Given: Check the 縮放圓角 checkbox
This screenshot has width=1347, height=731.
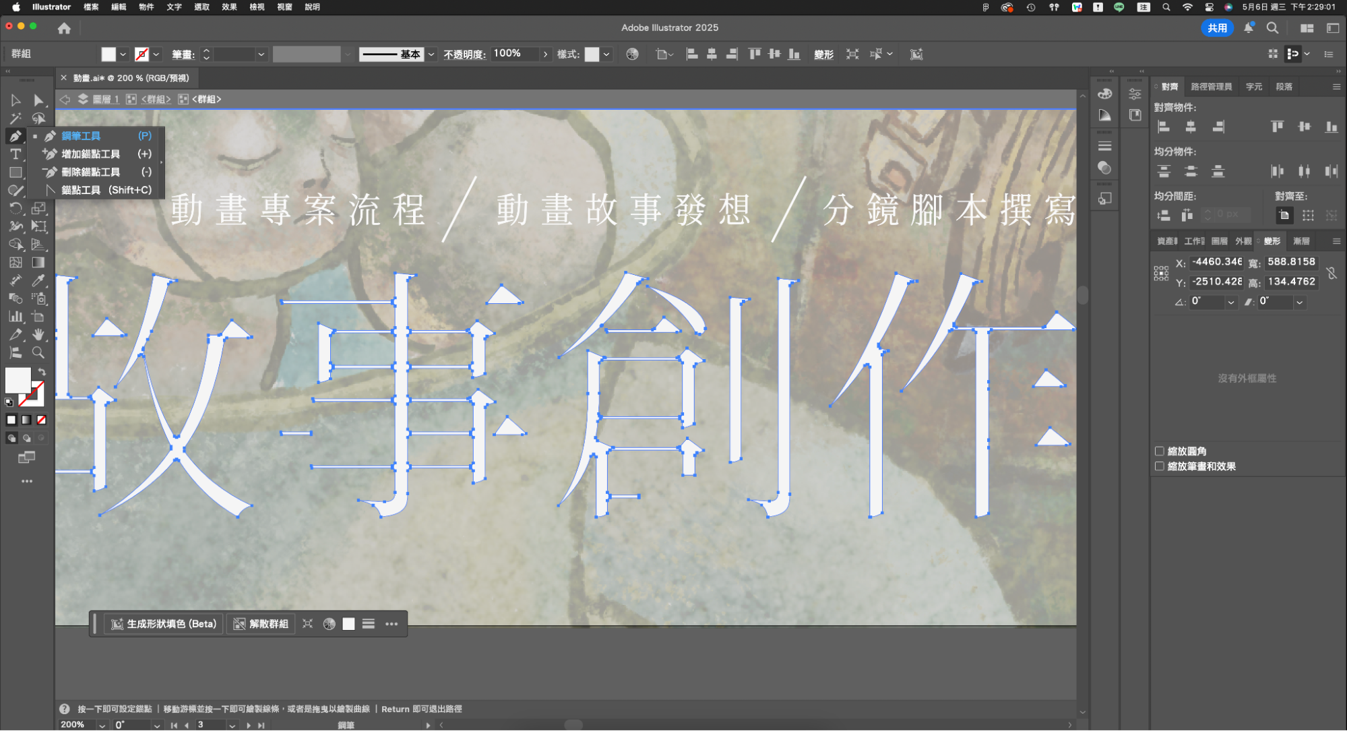Looking at the screenshot, I should click(1160, 451).
